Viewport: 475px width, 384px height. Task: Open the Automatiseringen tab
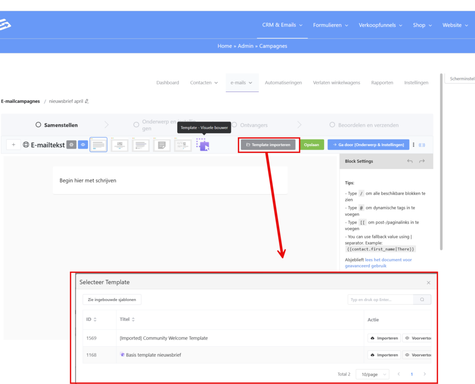pos(283,83)
